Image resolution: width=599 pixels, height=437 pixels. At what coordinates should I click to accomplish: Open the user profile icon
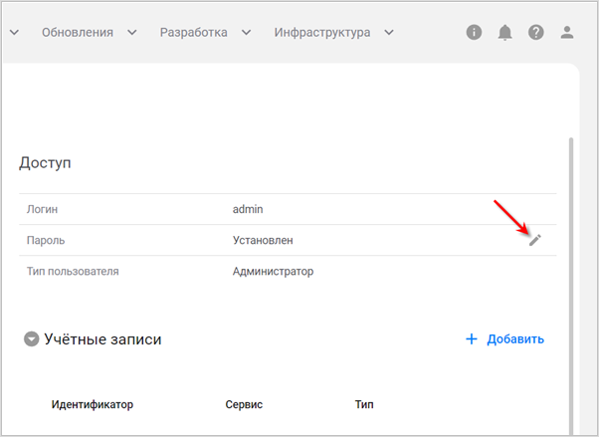tap(567, 32)
